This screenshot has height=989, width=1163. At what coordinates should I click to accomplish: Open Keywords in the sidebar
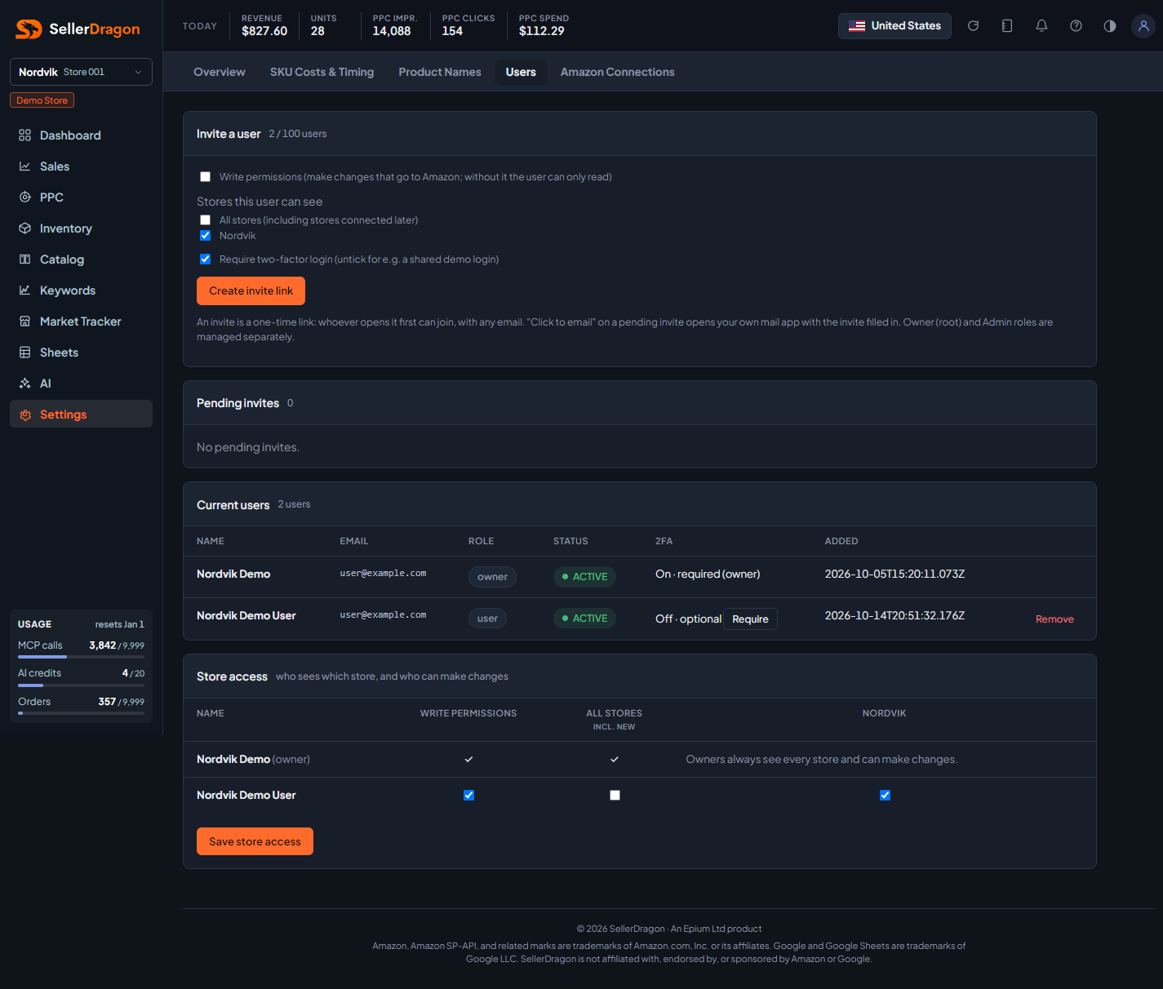[81, 290]
